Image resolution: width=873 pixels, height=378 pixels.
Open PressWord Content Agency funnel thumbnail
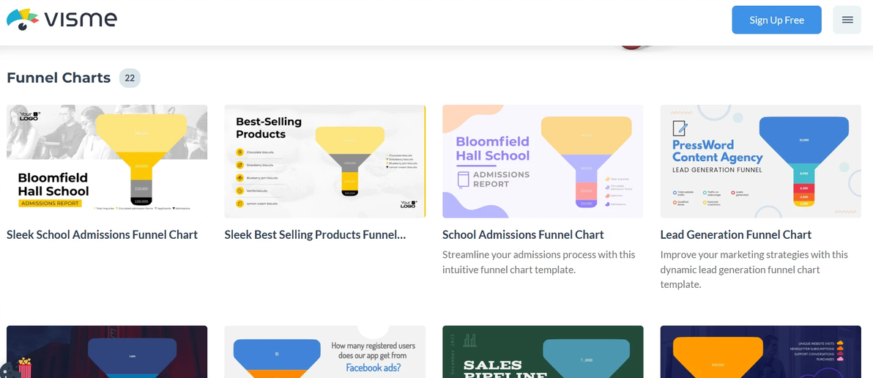pyautogui.click(x=760, y=161)
